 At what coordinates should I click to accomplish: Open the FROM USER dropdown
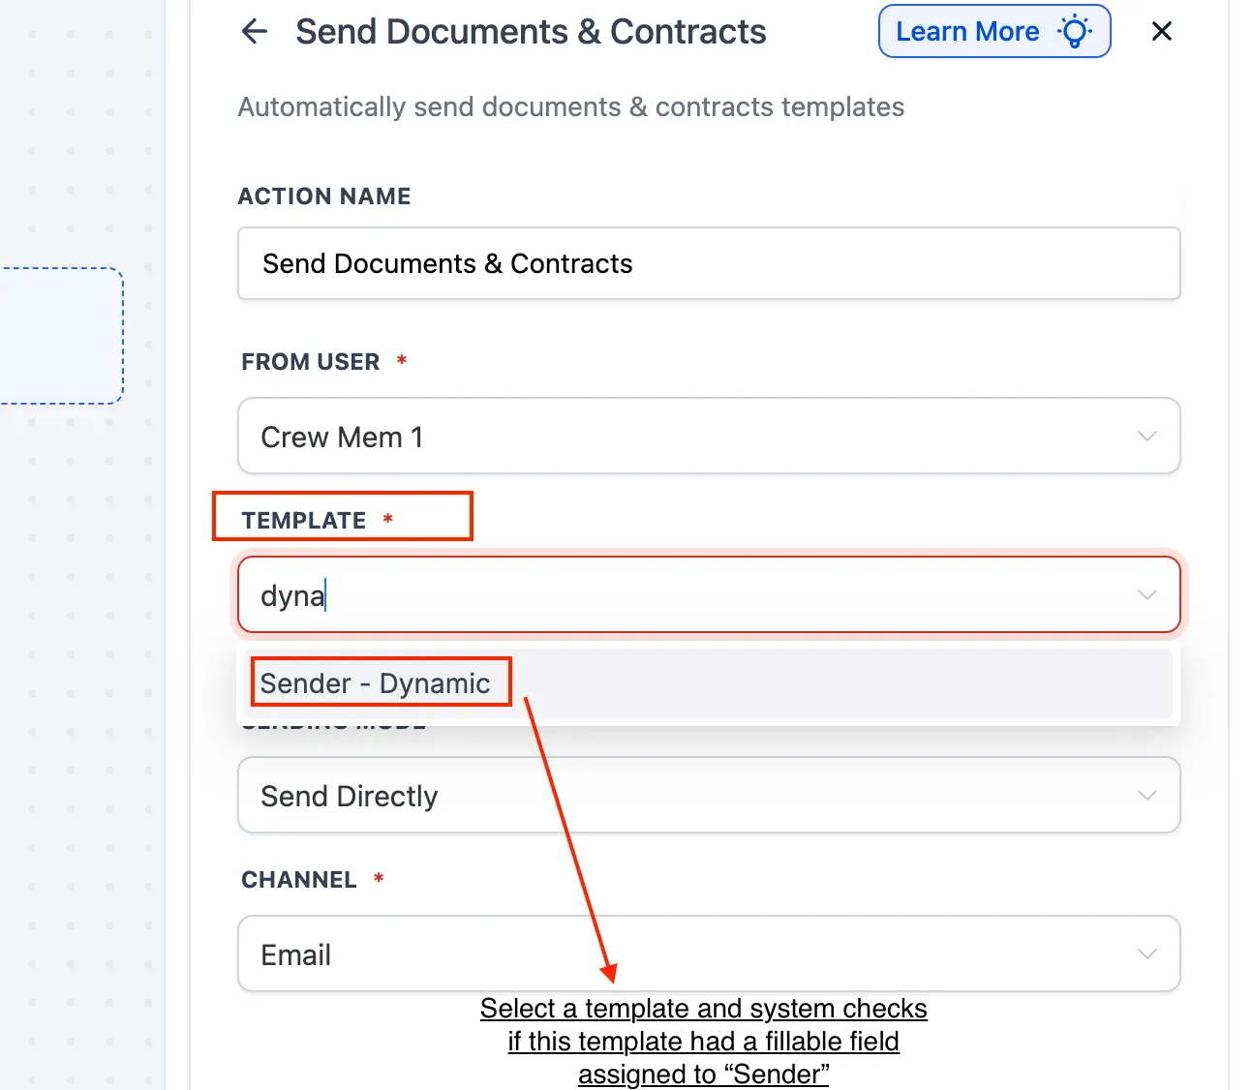[709, 436]
